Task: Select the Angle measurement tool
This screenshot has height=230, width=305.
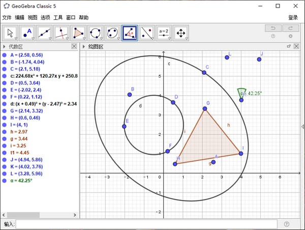Action: pos(130,32)
